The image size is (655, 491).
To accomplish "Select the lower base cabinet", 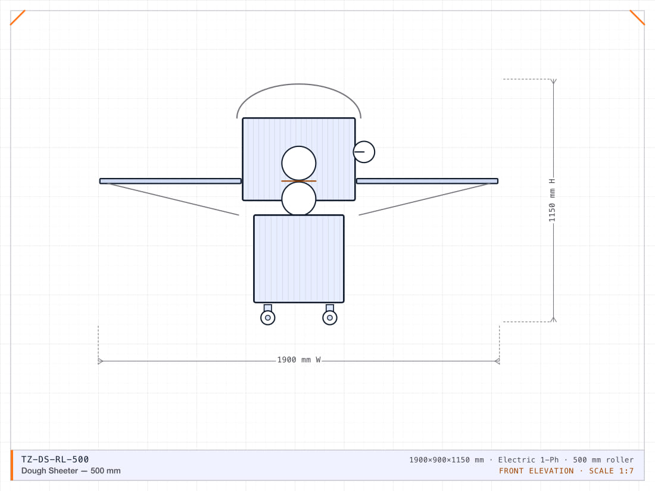I will 299,259.
